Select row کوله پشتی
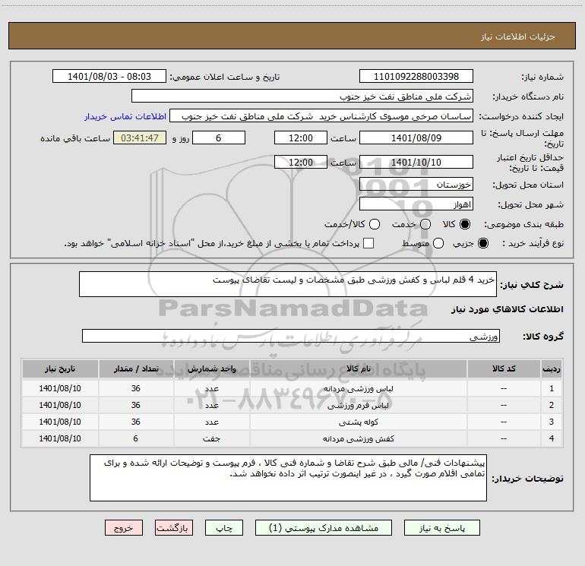Viewport: 585px width, 566px height. tap(292, 422)
